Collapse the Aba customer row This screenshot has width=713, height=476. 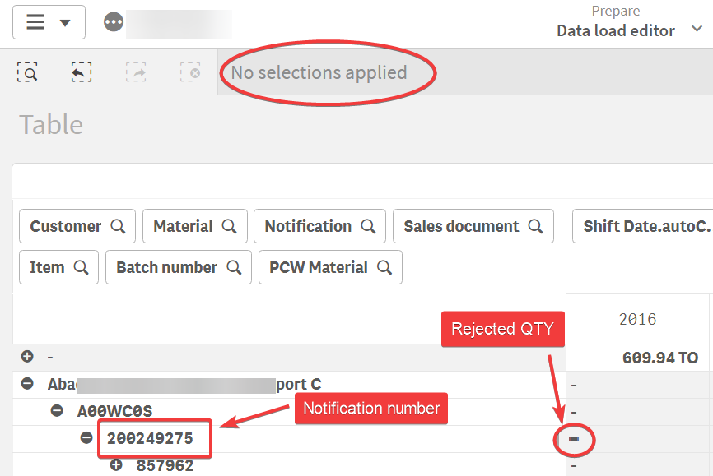[27, 383]
